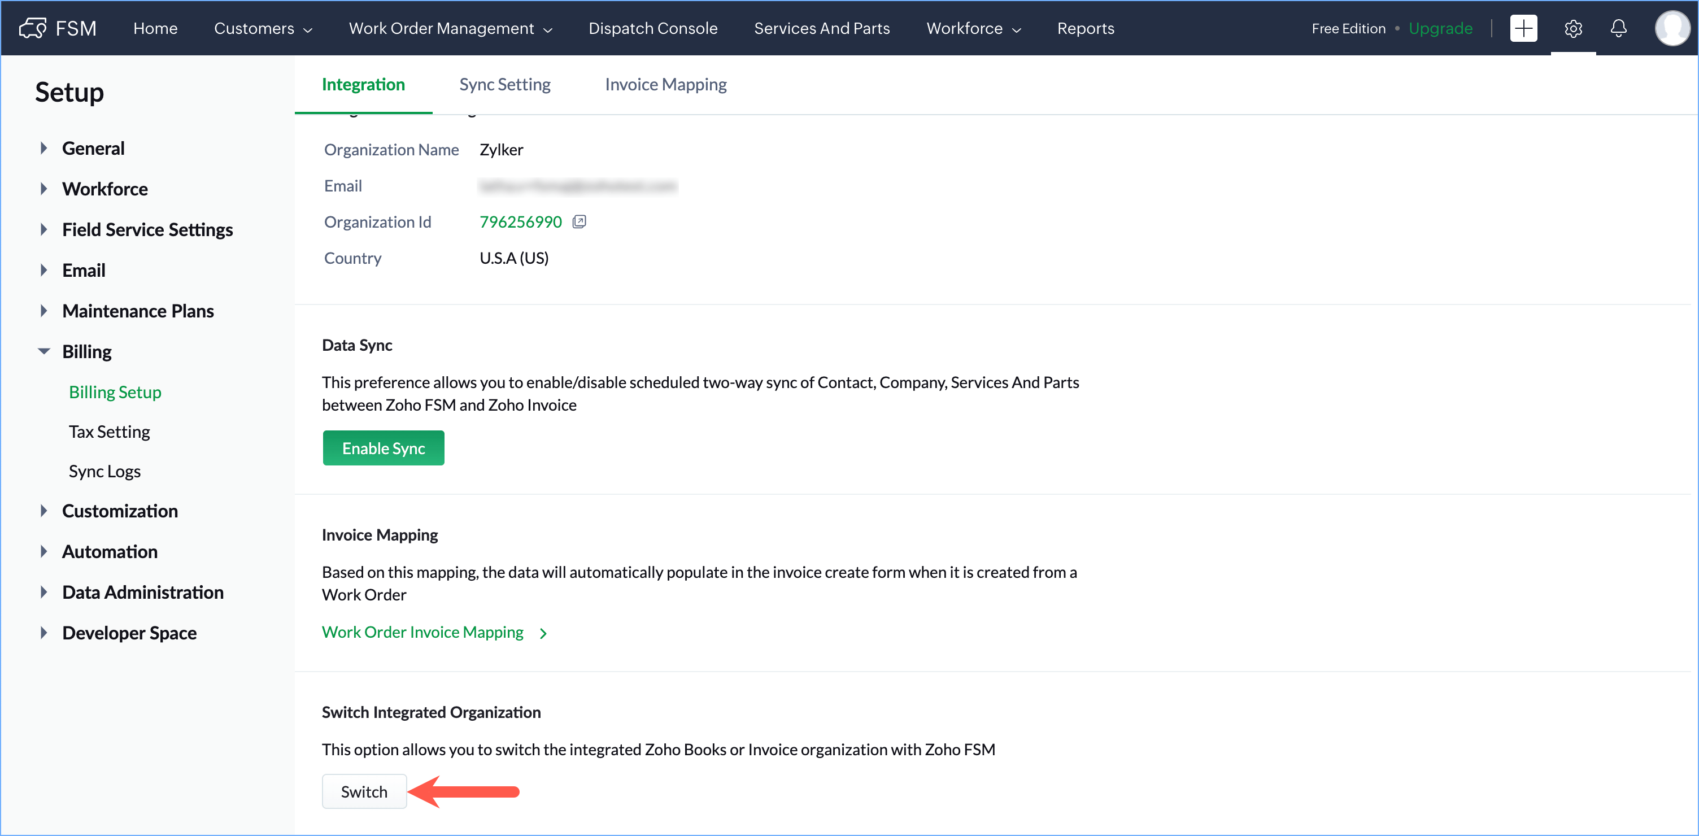Click the FSM logo icon
This screenshot has height=836, width=1699.
click(x=32, y=28)
